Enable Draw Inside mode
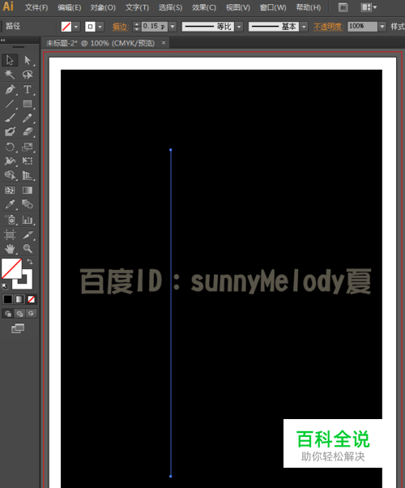Image resolution: width=405 pixels, height=488 pixels. (31, 314)
